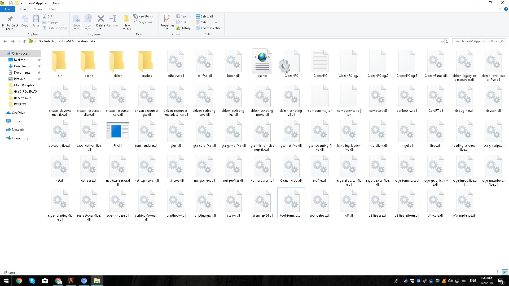The height and width of the screenshot is (286, 509).
Task: Switch to the Share ribbon tab
Action: (x=38, y=9)
